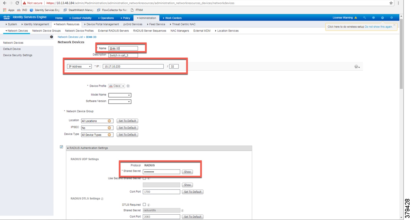The width and height of the screenshot is (411, 220).
Task: Open the Device Portal Management submenu
Action: coord(102,24)
